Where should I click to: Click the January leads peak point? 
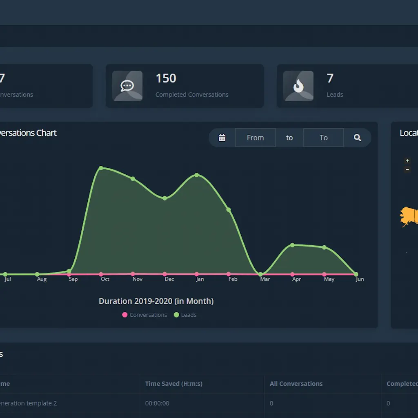(x=197, y=175)
